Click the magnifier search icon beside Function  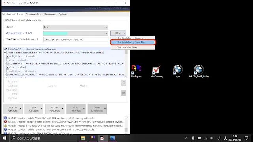point(123,83)
